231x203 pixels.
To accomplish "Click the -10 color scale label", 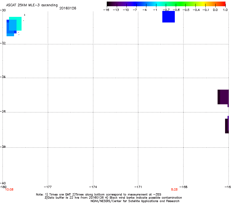I will point(126,10).
